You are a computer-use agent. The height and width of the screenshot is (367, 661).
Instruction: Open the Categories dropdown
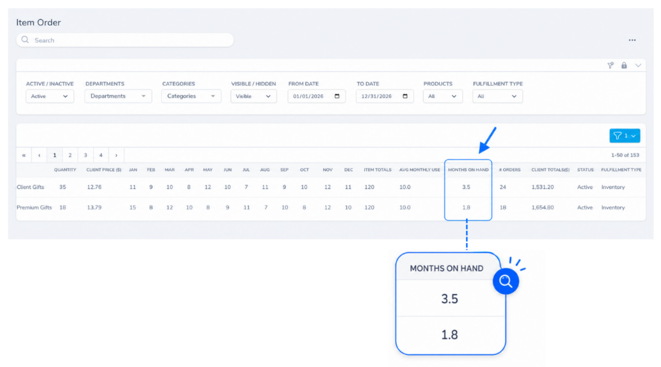(191, 96)
